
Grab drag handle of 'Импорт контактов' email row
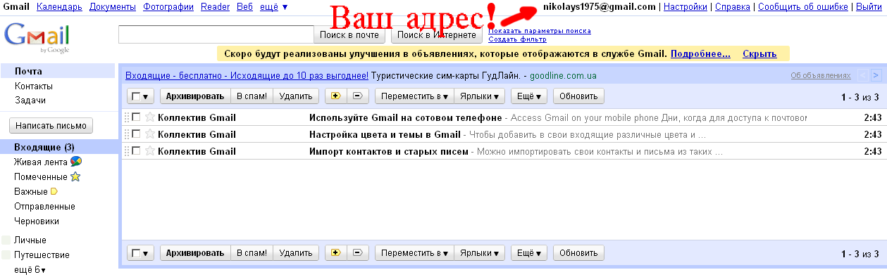(127, 151)
